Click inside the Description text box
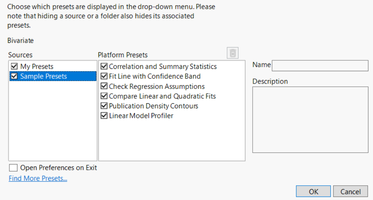Image resolution: width=373 pixels, height=200 pixels. click(x=310, y=120)
